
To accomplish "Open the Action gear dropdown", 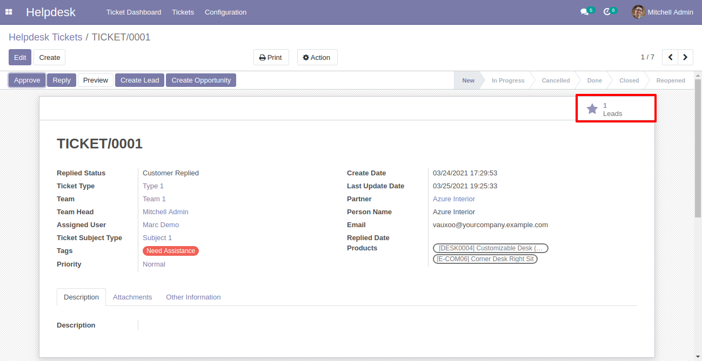I will pos(317,57).
